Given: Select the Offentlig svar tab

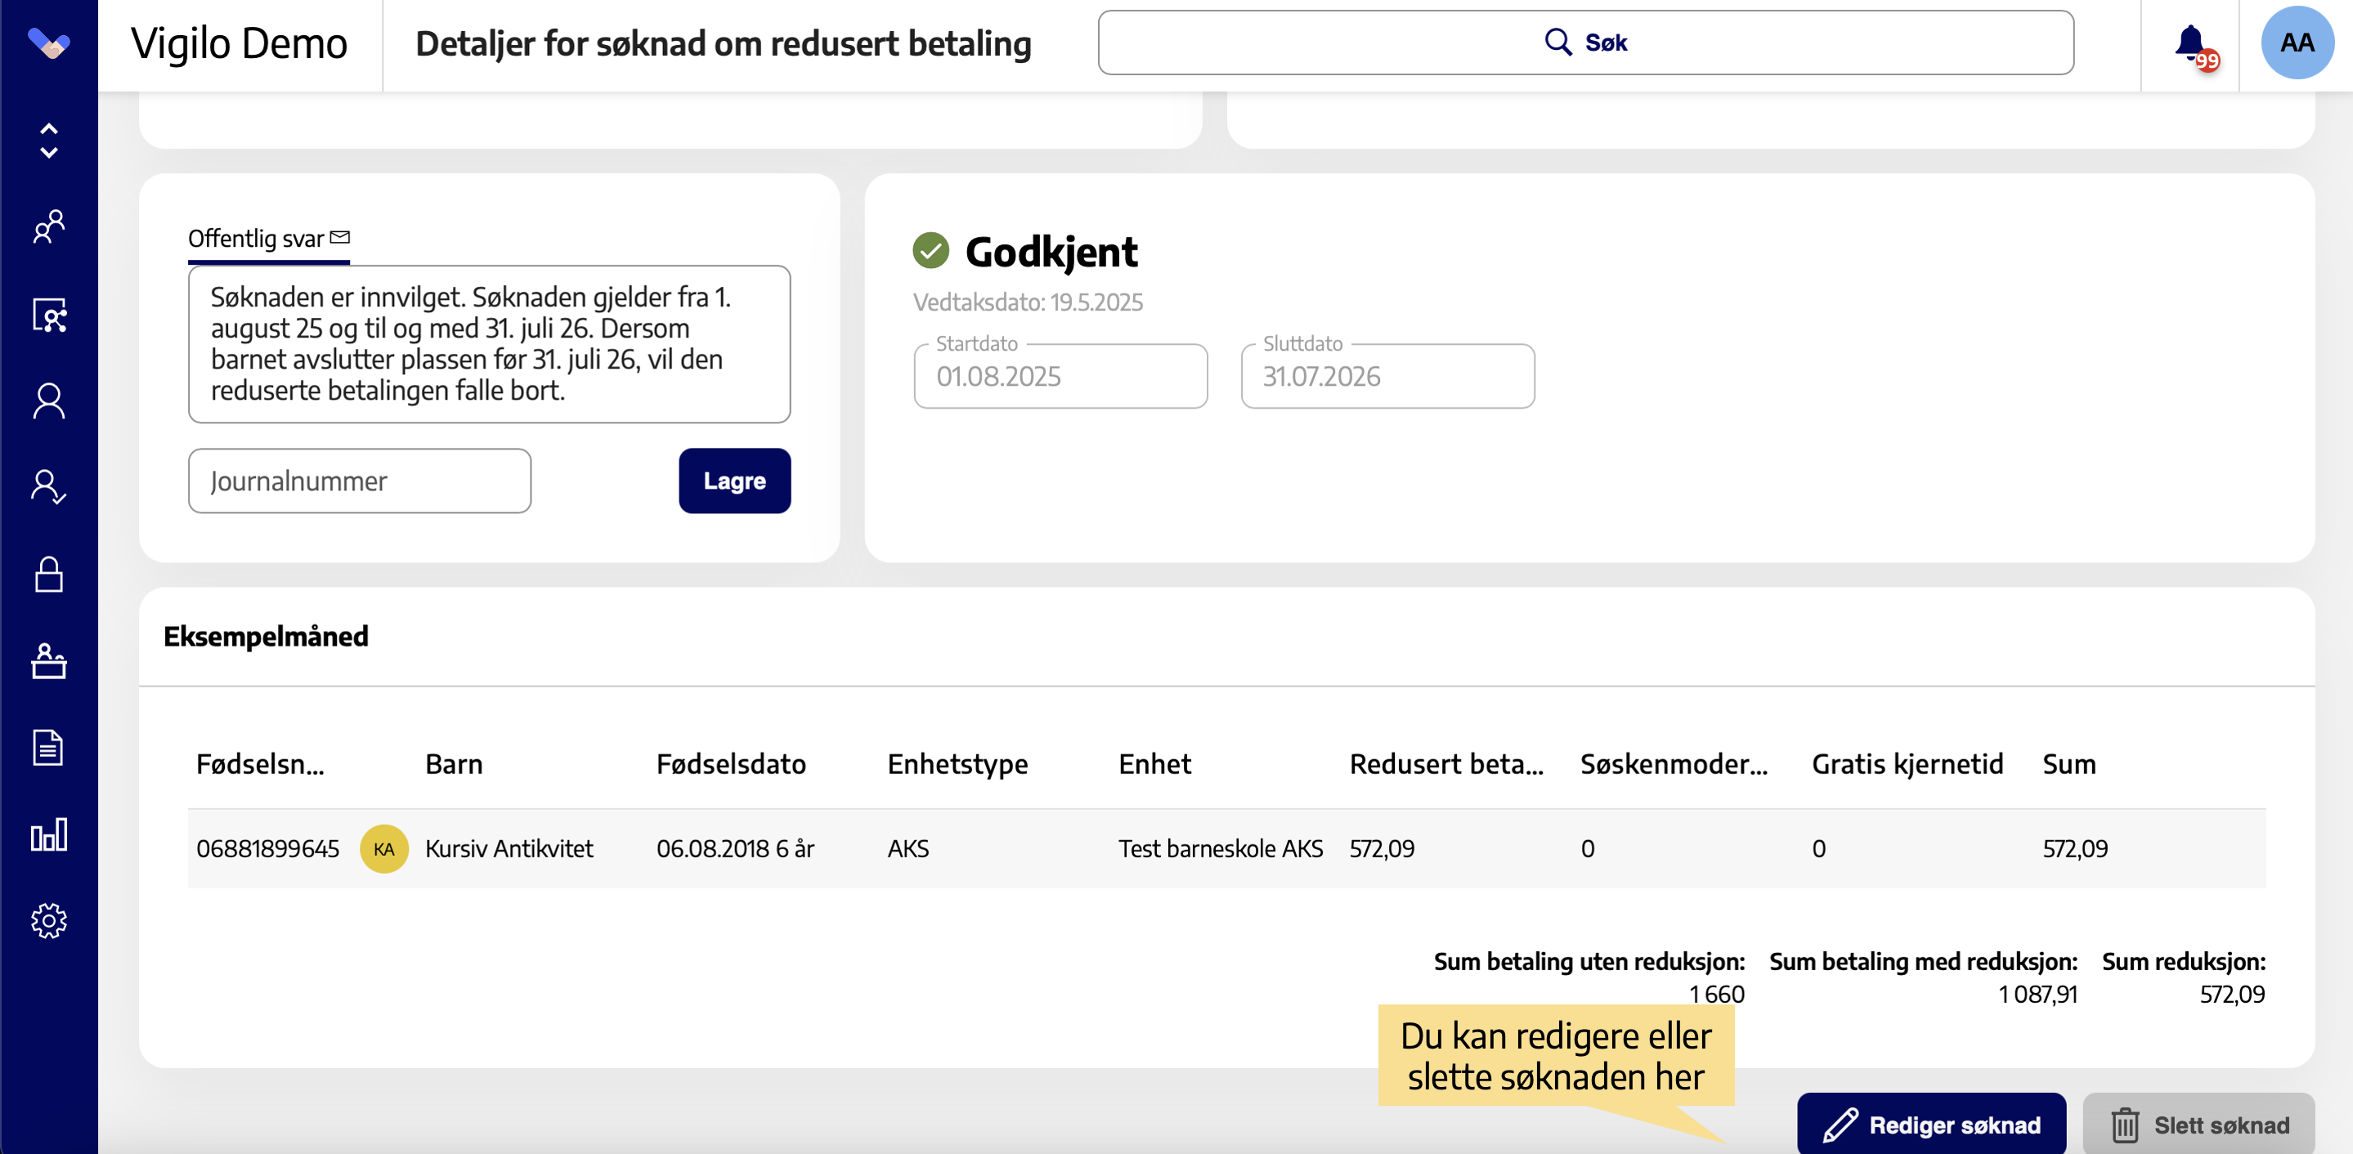Looking at the screenshot, I should (268, 239).
